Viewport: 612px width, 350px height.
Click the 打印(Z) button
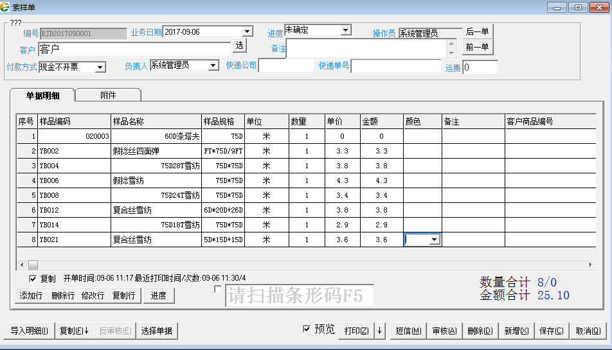coord(356,331)
